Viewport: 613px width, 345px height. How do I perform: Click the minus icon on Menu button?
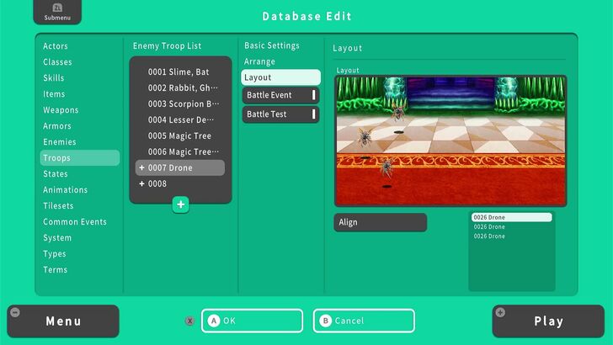coord(15,312)
